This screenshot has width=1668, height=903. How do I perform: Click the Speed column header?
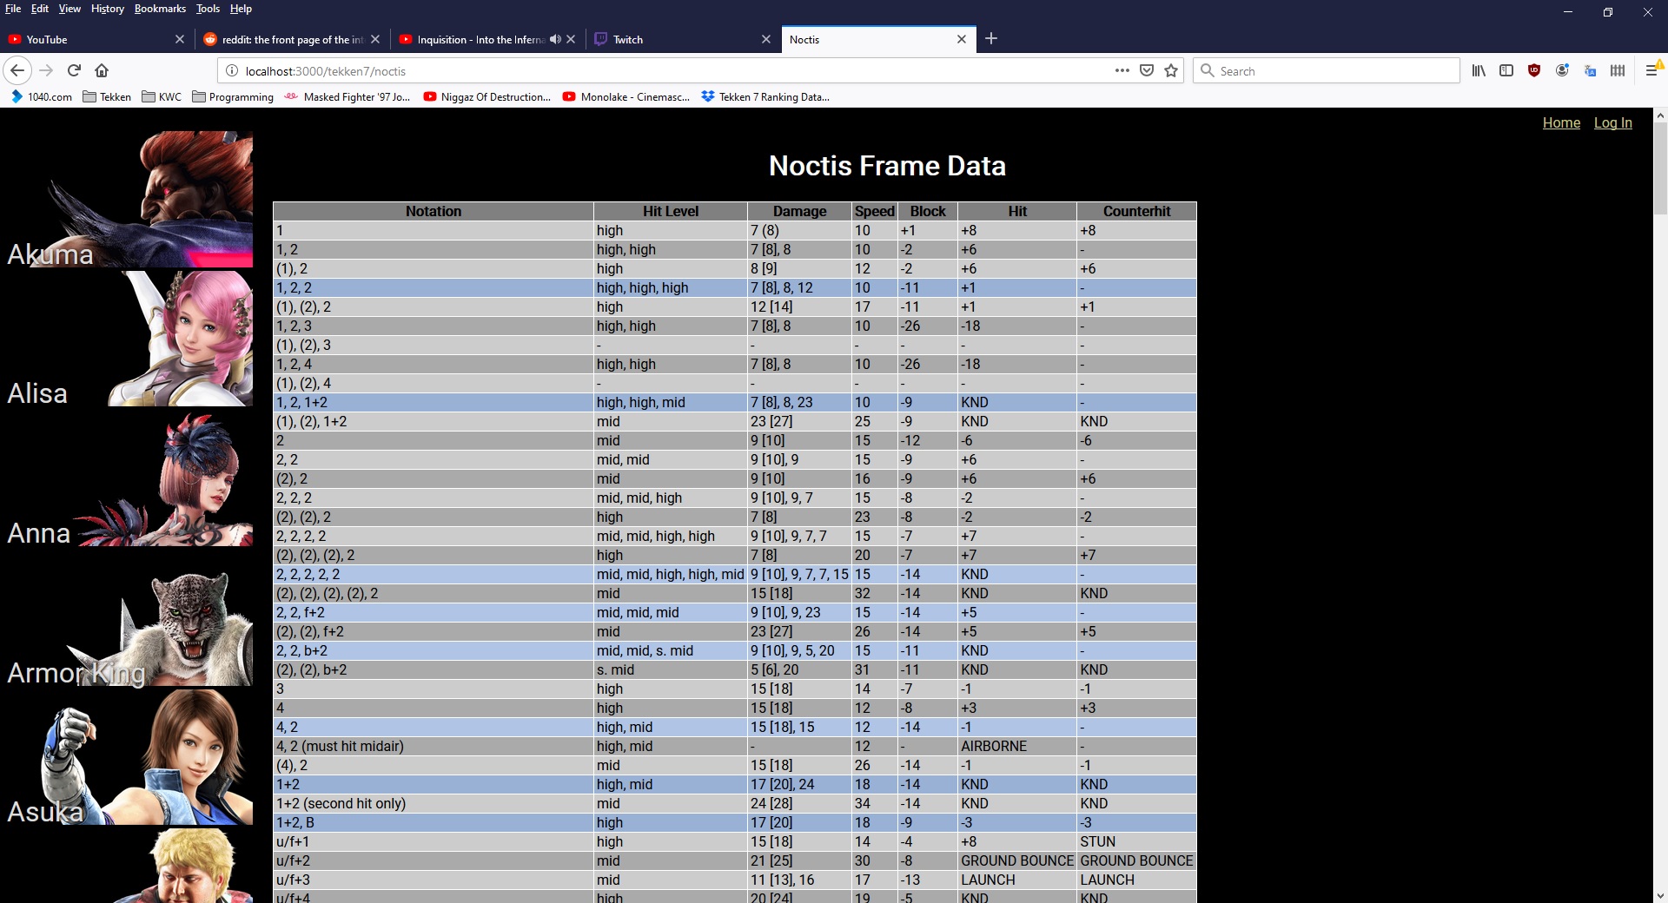[874, 211]
